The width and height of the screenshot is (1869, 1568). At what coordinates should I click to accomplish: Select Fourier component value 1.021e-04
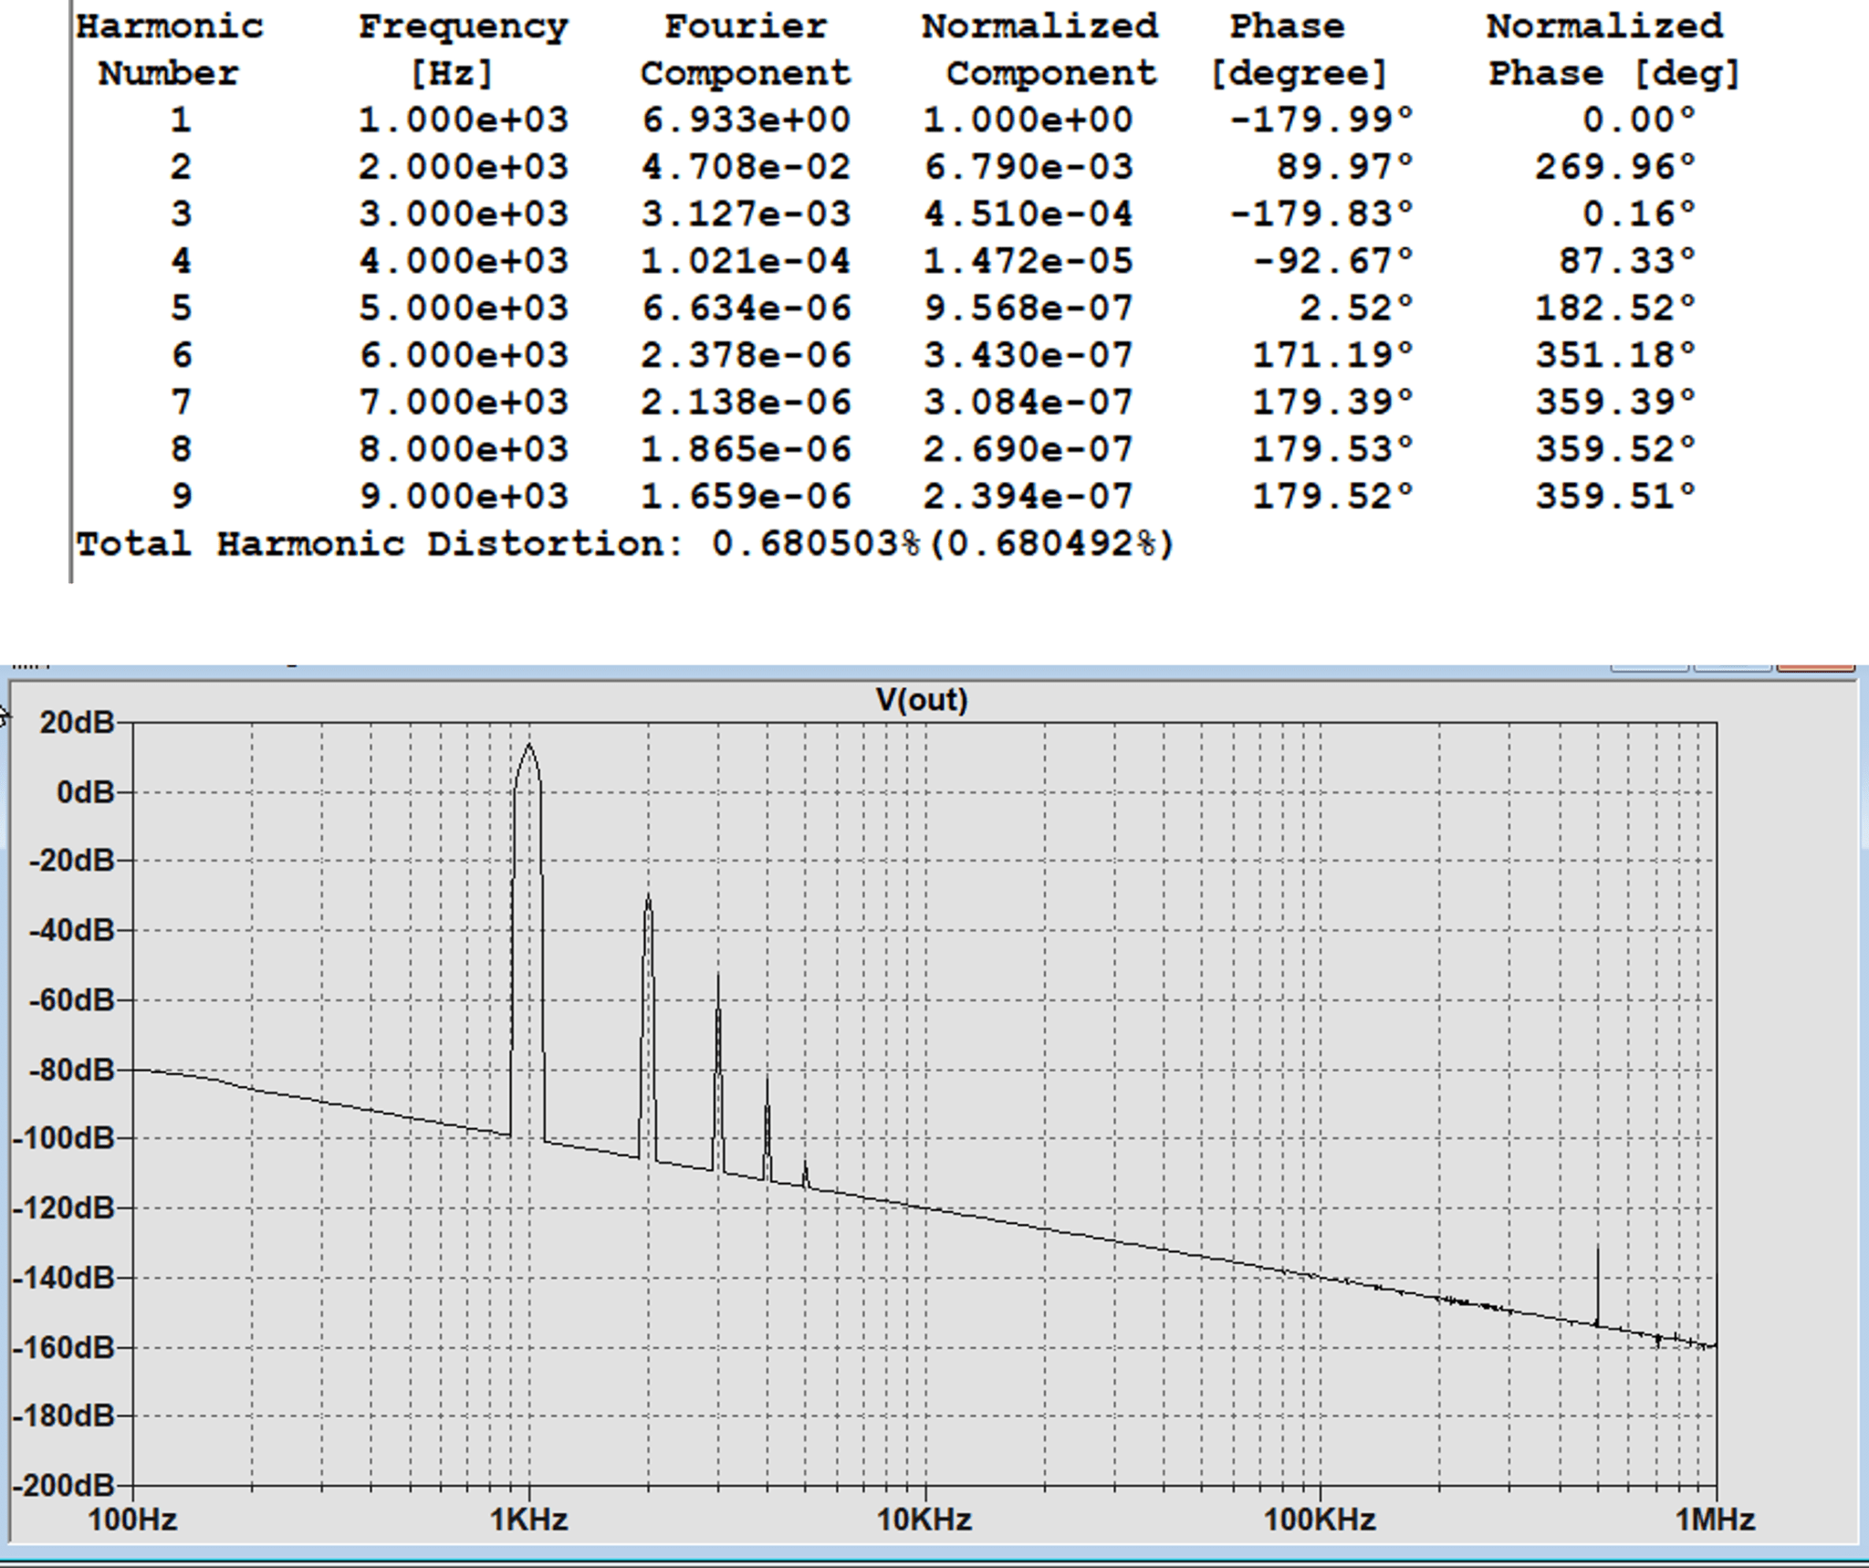point(746,261)
